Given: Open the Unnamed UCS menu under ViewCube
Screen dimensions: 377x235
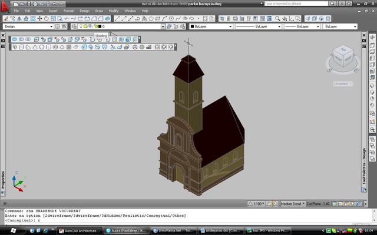Looking at the screenshot, I should coord(342,83).
